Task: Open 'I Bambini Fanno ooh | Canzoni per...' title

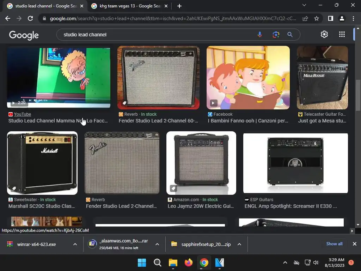Action: tap(248, 121)
